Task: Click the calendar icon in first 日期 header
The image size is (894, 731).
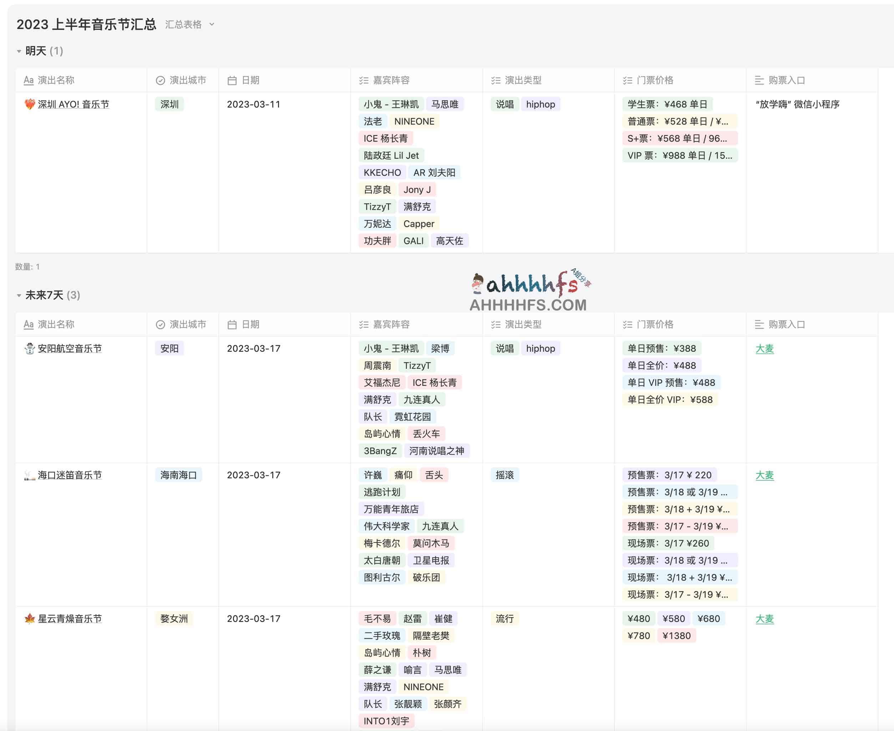Action: (x=232, y=80)
